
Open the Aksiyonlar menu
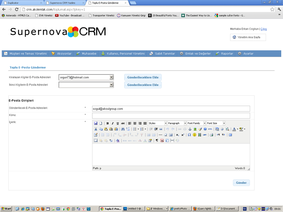click(x=62, y=54)
